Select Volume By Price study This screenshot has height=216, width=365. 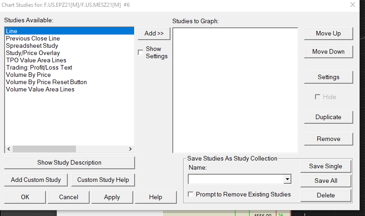click(28, 75)
